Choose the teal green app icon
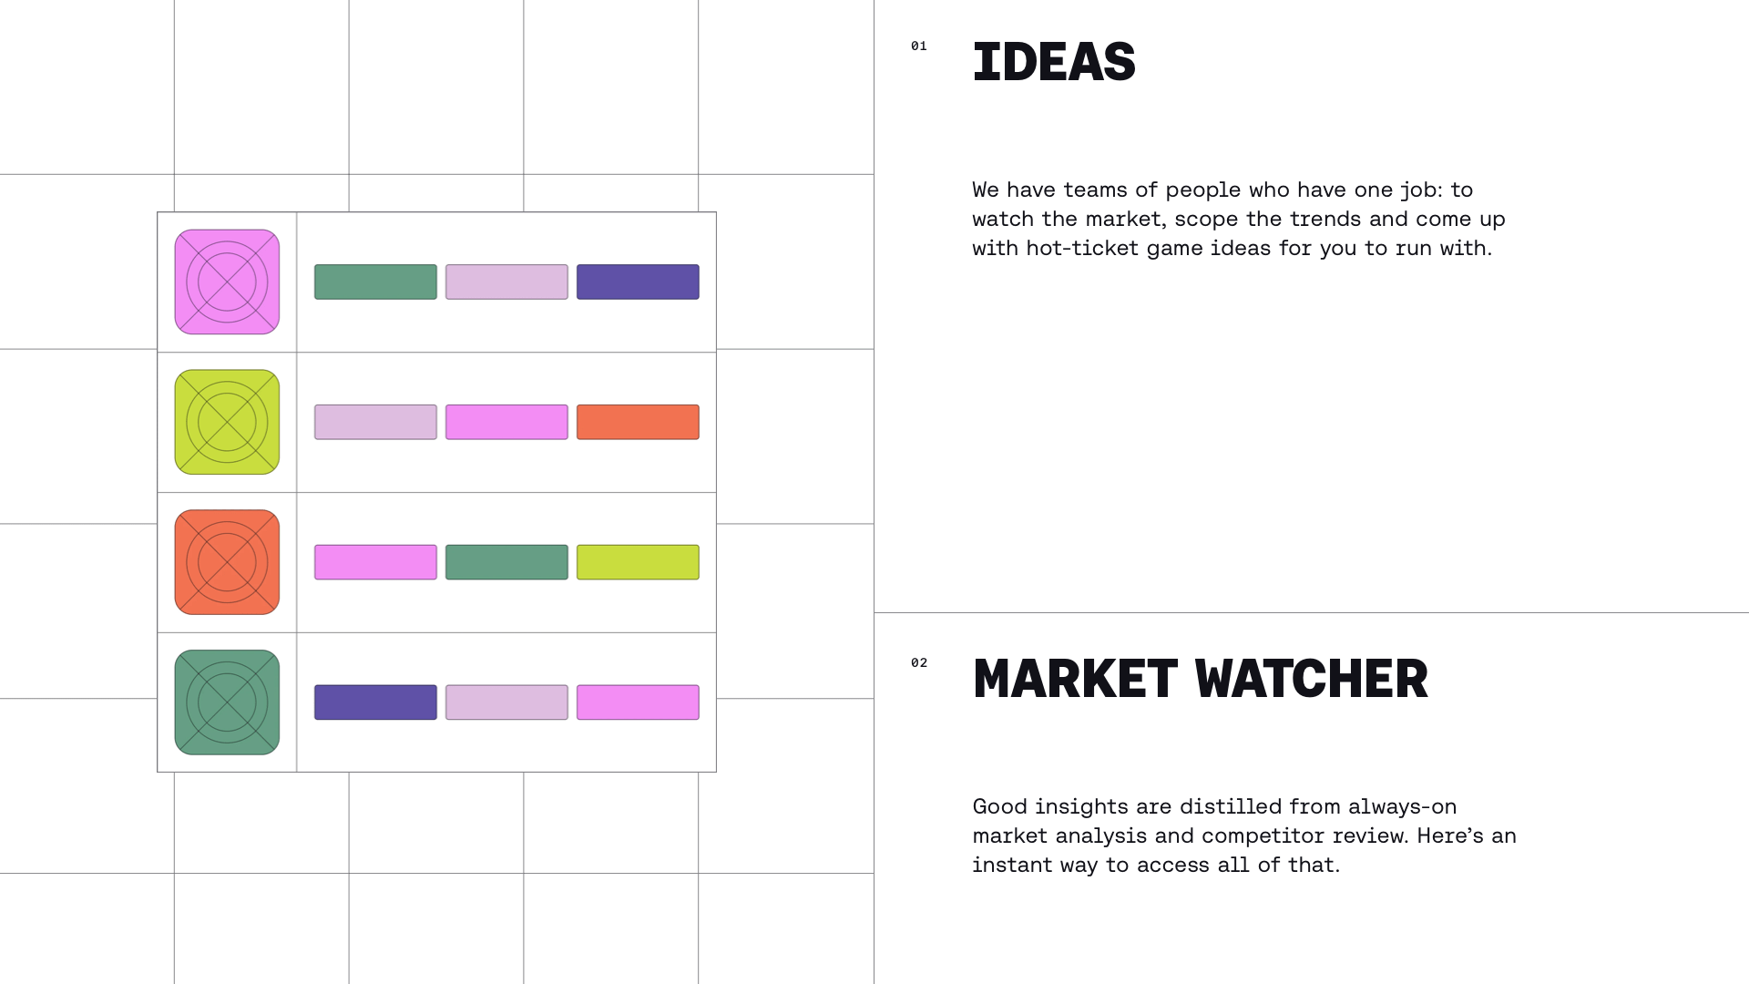This screenshot has width=1749, height=984. click(227, 702)
